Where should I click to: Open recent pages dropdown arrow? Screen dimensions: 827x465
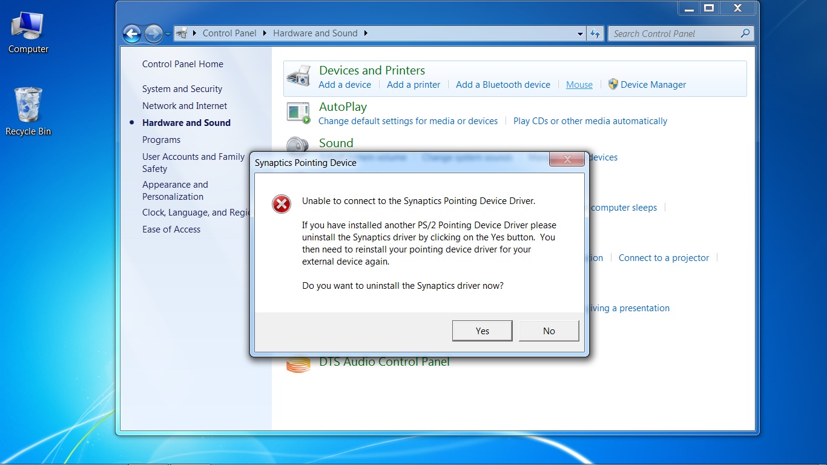click(x=168, y=34)
